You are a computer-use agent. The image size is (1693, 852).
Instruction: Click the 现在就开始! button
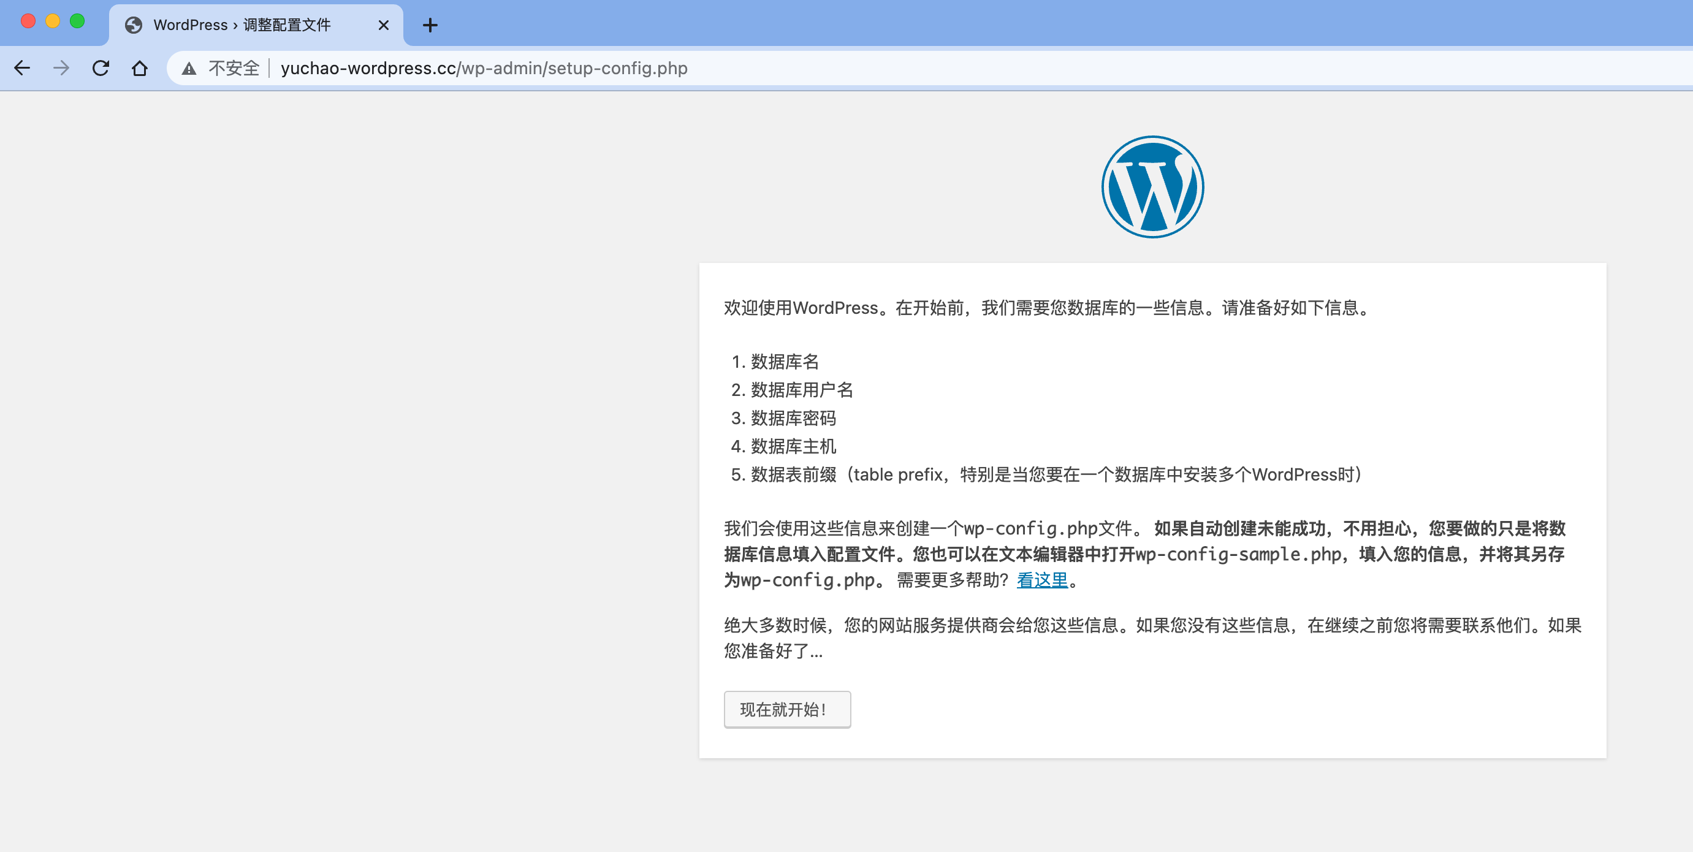[x=786, y=709]
